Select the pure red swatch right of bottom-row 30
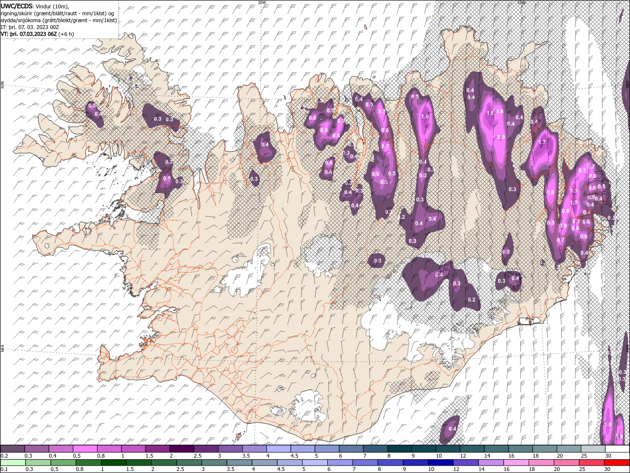 [x=618, y=463]
